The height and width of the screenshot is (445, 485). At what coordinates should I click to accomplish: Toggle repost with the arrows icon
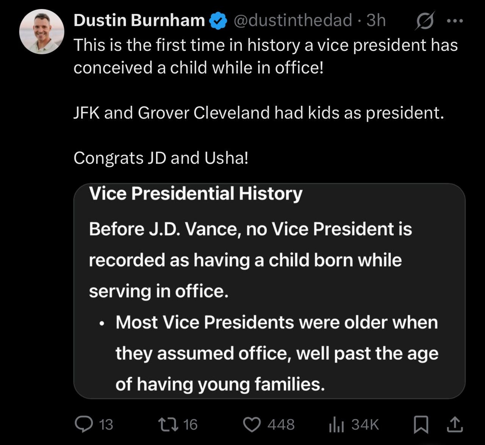click(169, 424)
